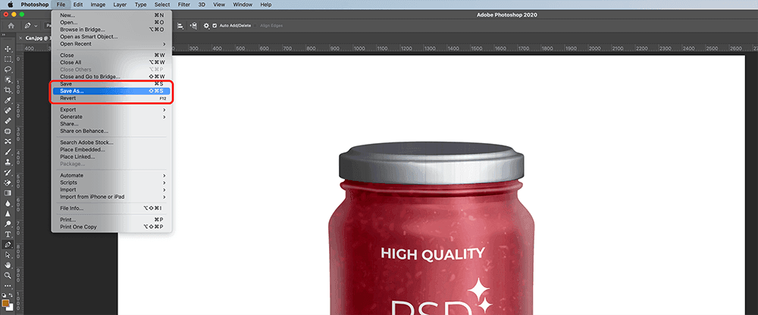Expand Import from iPhone or iPad submenu
The width and height of the screenshot is (758, 315).
click(x=111, y=197)
